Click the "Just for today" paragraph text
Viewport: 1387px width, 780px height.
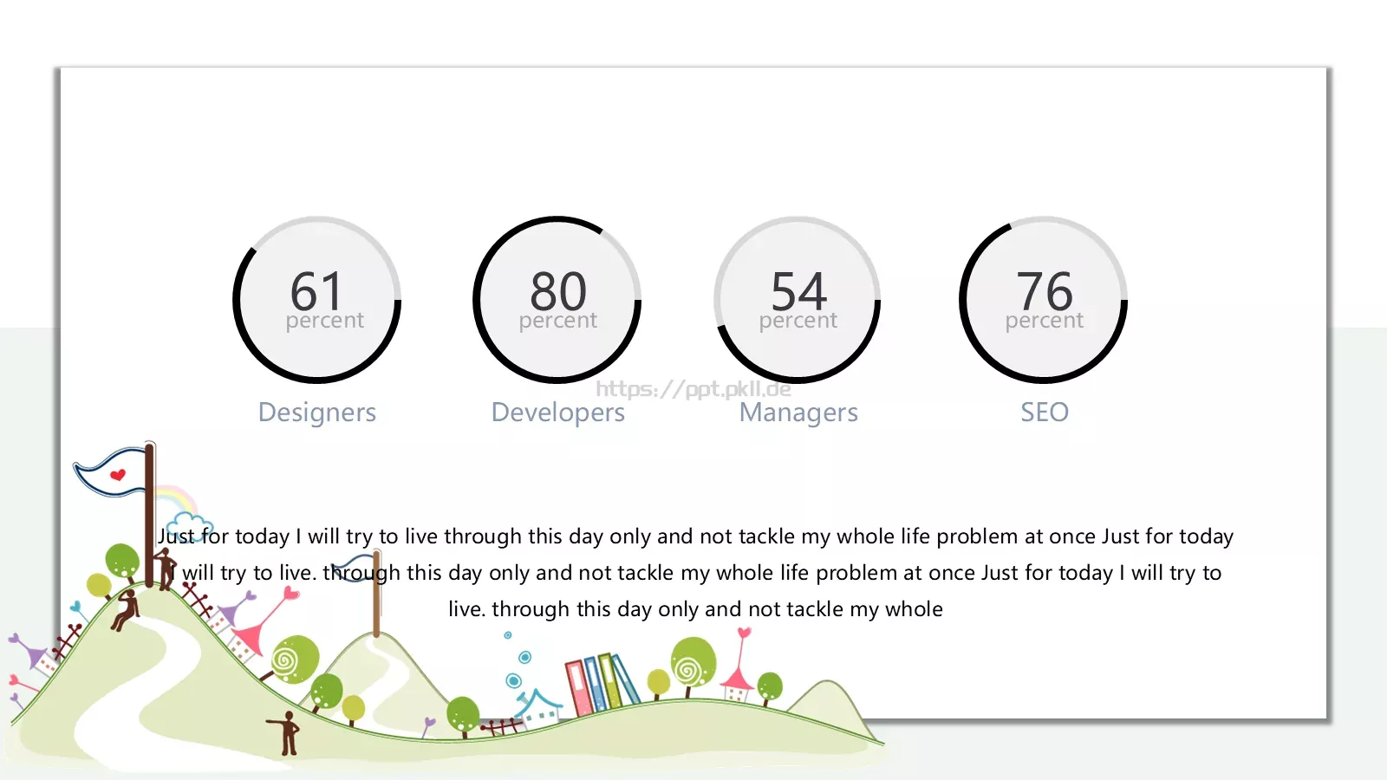[x=695, y=572]
